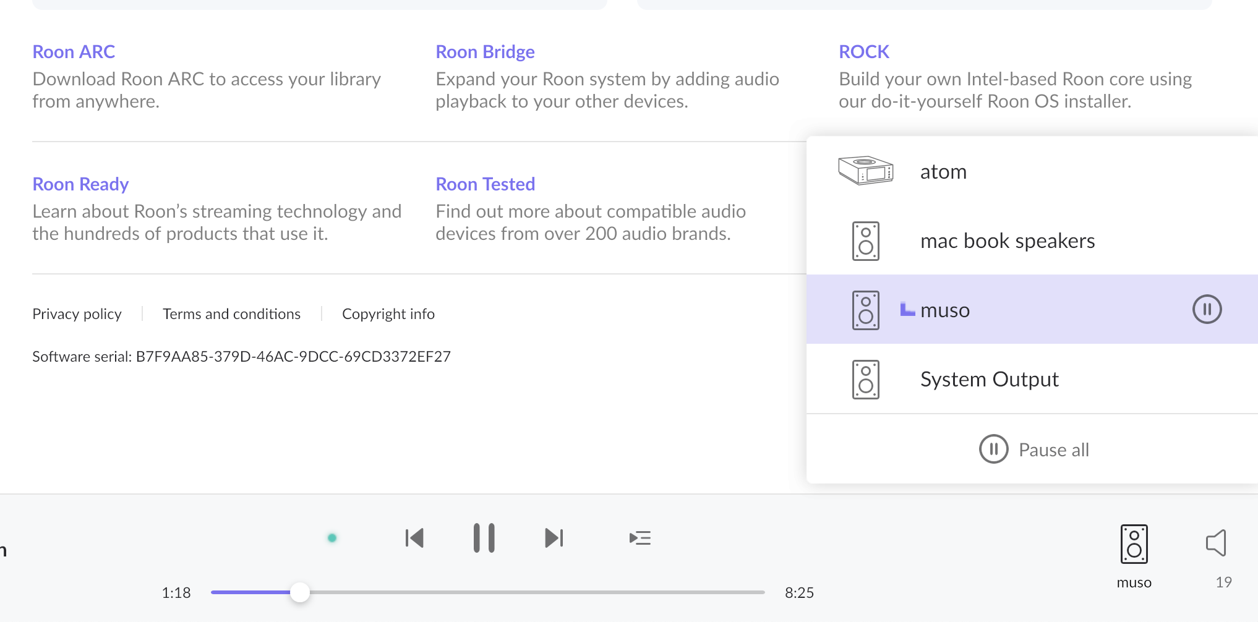This screenshot has width=1258, height=622.
Task: Click the Pause all circle icon
Action: (993, 449)
